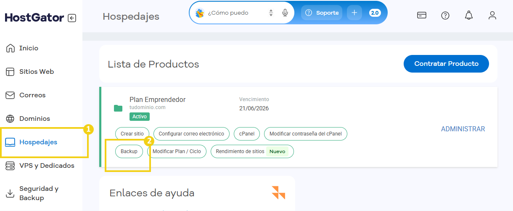Click the HostGator logo
This screenshot has height=211, width=513.
tap(34, 18)
